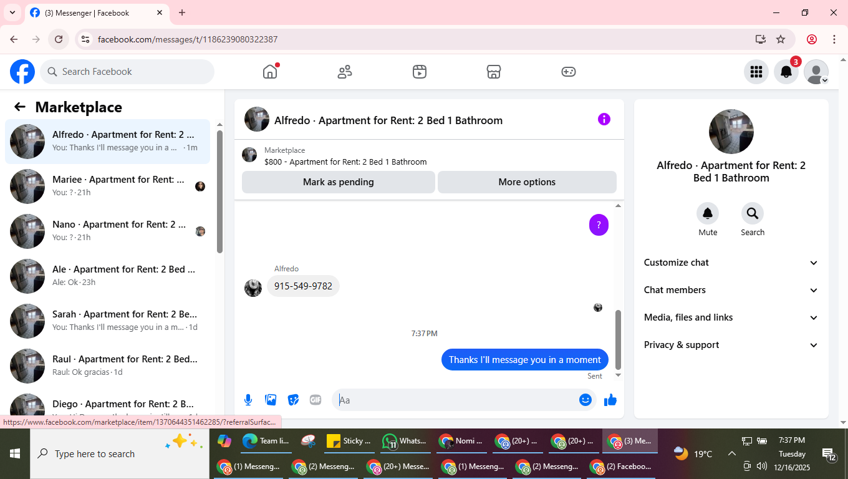This screenshot has height=479, width=848.
Task: Open the notifications bell with badge 3
Action: tap(786, 72)
